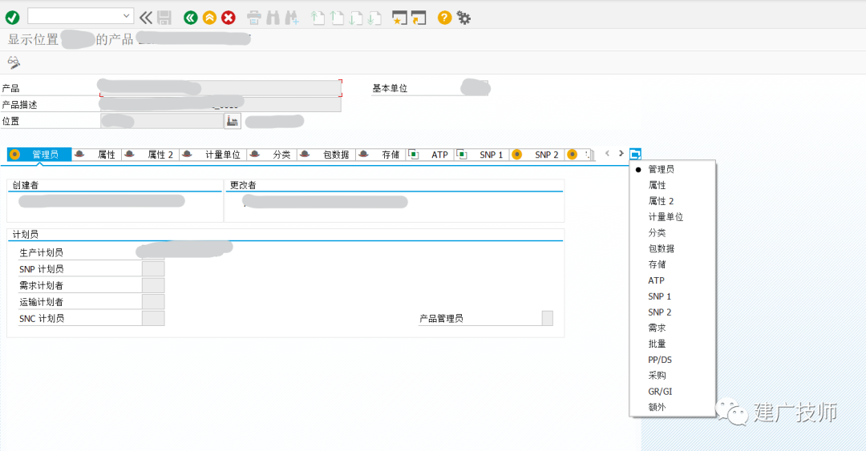Open the transaction command field dropdown
The image size is (866, 451).
tap(127, 16)
